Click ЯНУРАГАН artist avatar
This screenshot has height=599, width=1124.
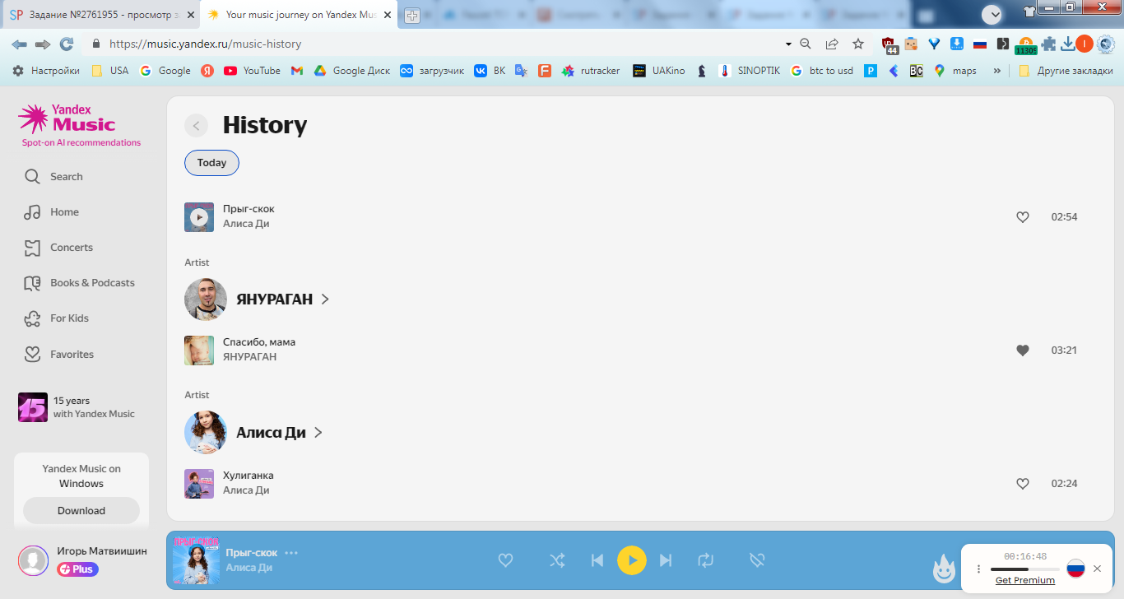coord(206,299)
